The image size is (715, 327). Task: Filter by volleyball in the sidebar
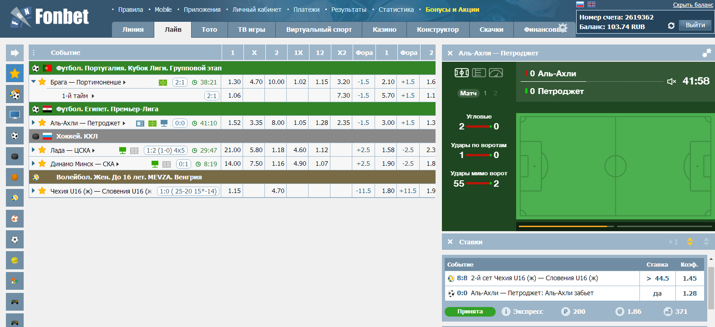tap(15, 198)
